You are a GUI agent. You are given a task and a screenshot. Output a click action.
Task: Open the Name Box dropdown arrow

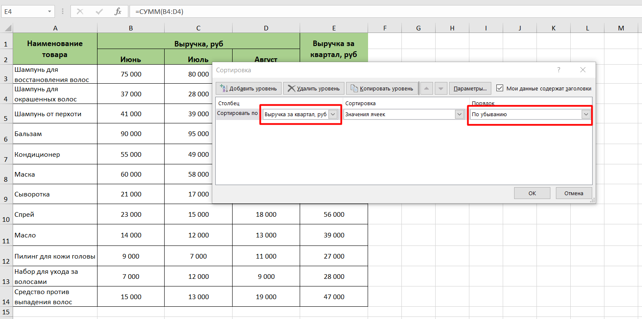click(x=50, y=12)
